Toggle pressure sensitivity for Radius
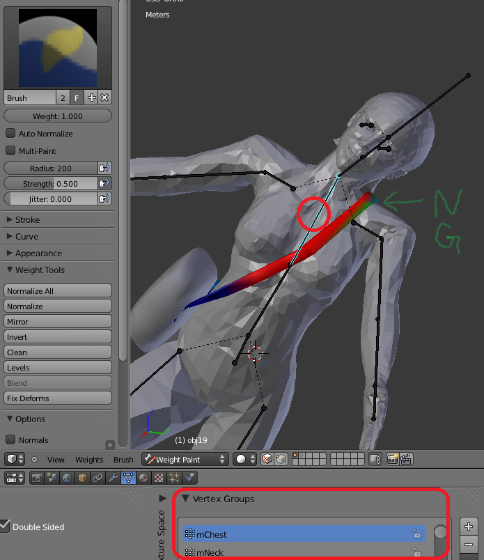 [x=104, y=168]
